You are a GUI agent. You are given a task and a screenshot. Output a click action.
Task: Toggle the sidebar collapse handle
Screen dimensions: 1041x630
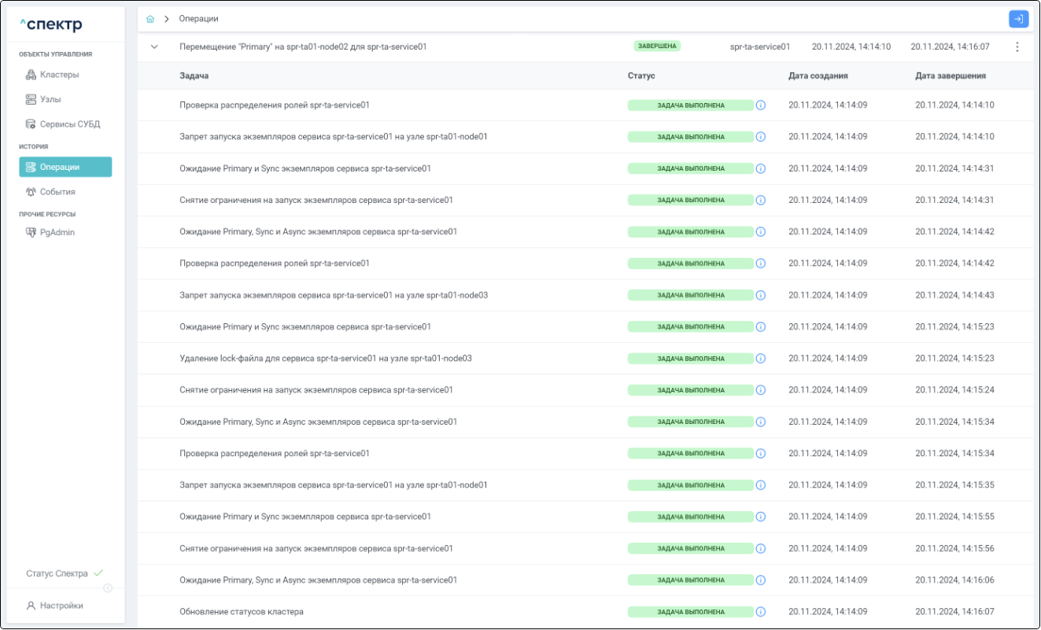click(108, 588)
